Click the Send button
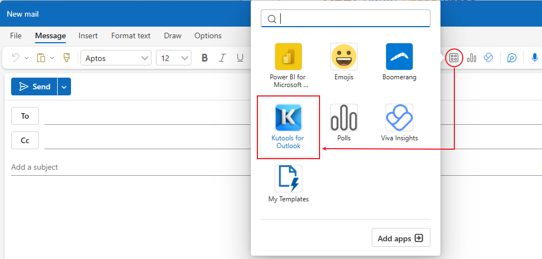542x259 pixels. (x=34, y=87)
